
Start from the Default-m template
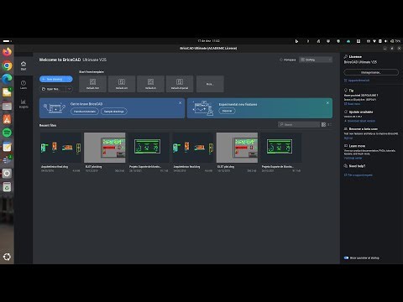click(x=150, y=84)
